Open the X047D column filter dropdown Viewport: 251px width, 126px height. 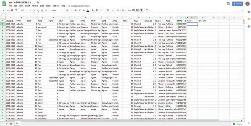click(x=185, y=21)
